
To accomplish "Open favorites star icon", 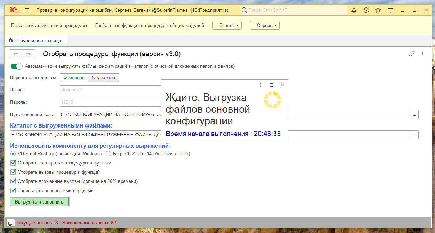I will (378, 10).
